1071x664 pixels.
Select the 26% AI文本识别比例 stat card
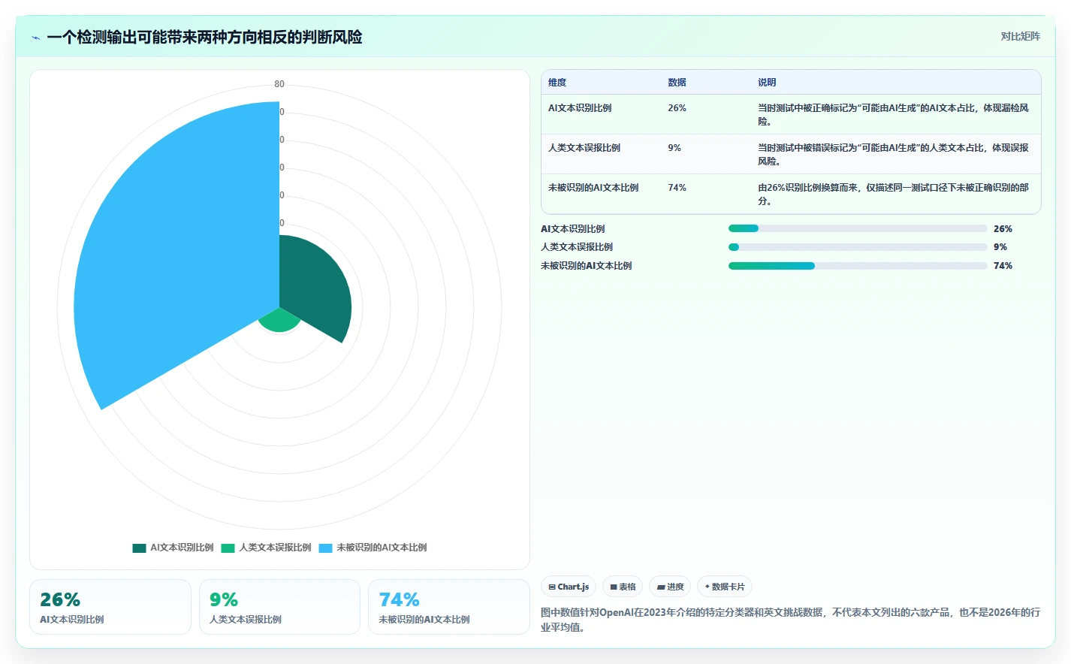click(x=110, y=607)
